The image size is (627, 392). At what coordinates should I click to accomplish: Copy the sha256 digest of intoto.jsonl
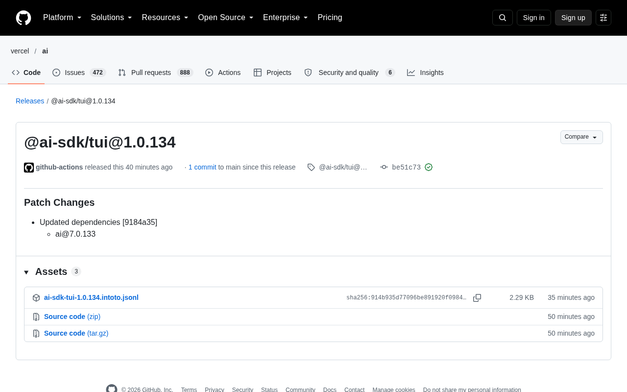477,298
